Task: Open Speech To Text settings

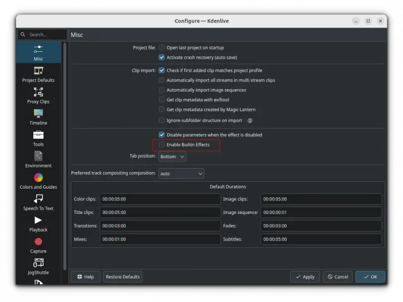Action: pyautogui.click(x=39, y=202)
